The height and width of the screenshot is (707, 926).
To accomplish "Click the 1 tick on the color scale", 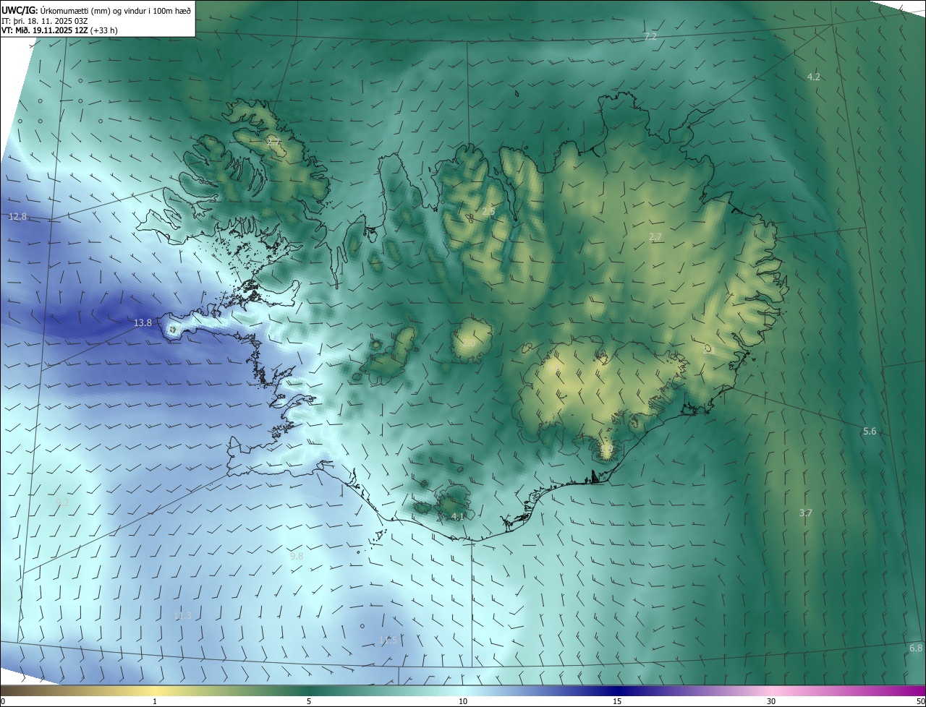I will point(155,701).
